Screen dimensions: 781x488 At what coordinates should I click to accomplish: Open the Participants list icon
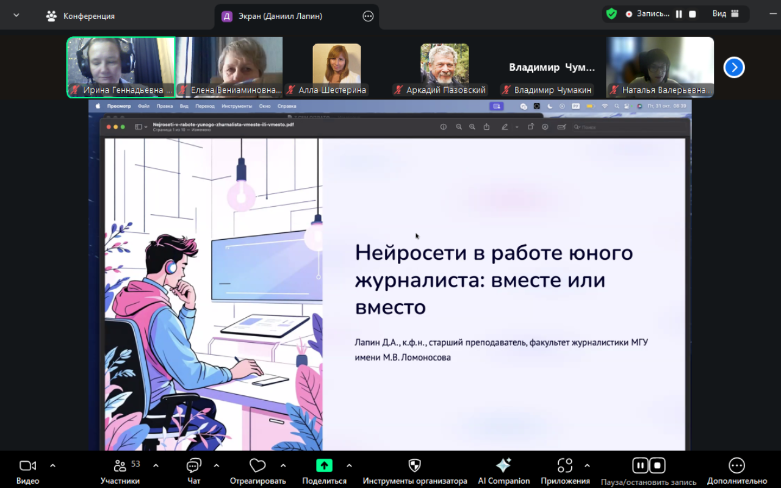tap(120, 466)
